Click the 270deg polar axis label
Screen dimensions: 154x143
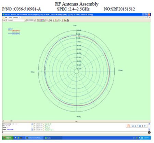tap(120, 70)
